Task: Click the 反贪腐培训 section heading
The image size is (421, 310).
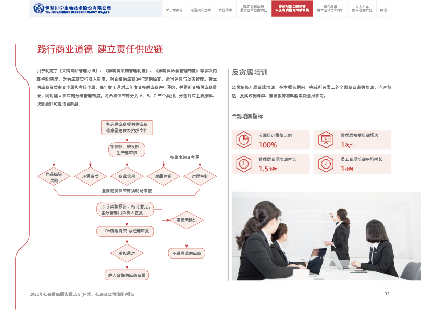Action: [x=250, y=72]
